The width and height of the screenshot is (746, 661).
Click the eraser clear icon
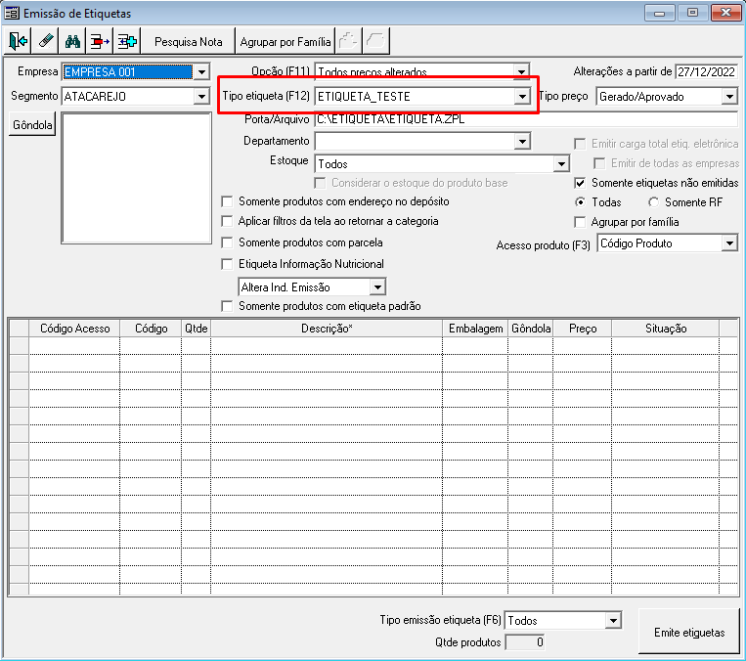point(45,41)
